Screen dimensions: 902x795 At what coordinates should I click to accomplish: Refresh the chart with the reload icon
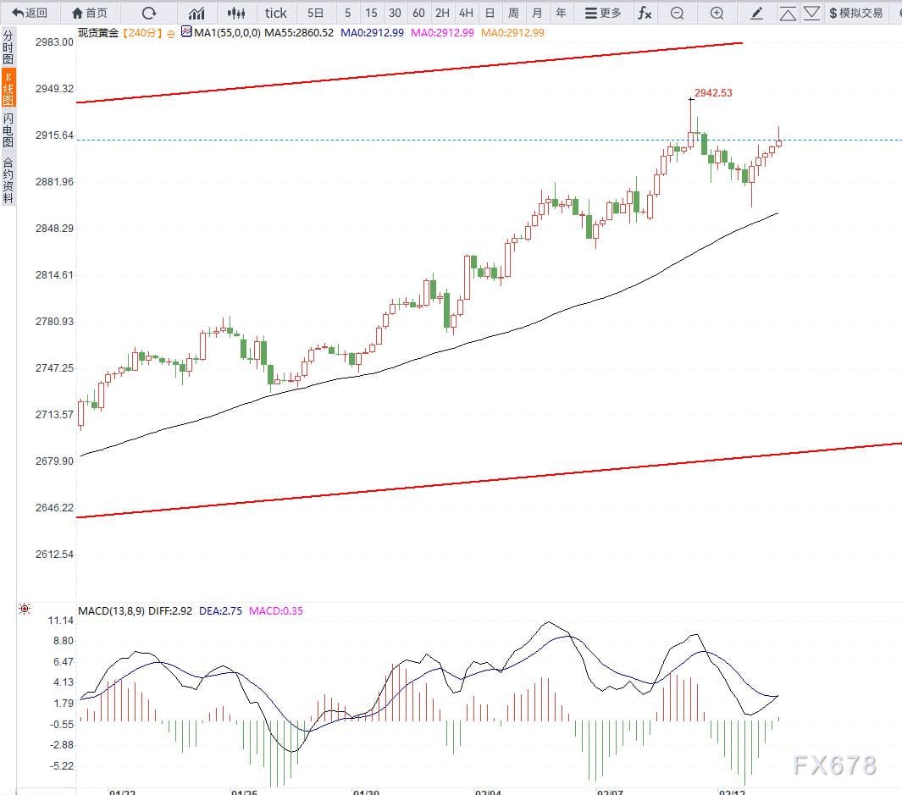click(x=149, y=13)
